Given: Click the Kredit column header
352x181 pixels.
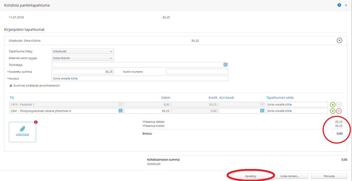Looking at the screenshot, I should point(213,98).
